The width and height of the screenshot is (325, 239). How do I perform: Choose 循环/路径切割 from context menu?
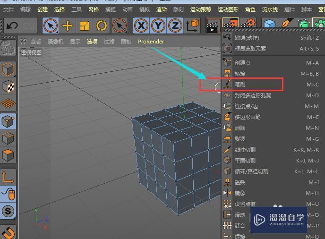pos(251,171)
